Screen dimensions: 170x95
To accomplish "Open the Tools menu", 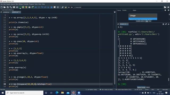I will pyautogui.click(x=36, y=4).
